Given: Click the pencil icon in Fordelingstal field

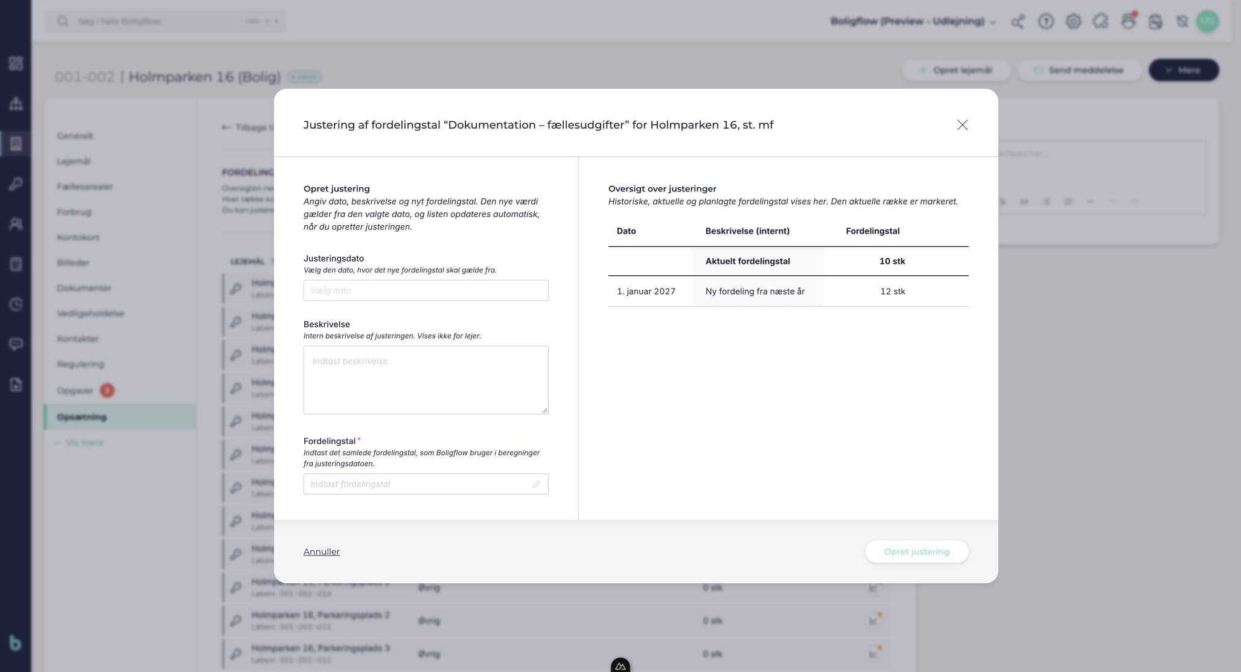Looking at the screenshot, I should [536, 484].
